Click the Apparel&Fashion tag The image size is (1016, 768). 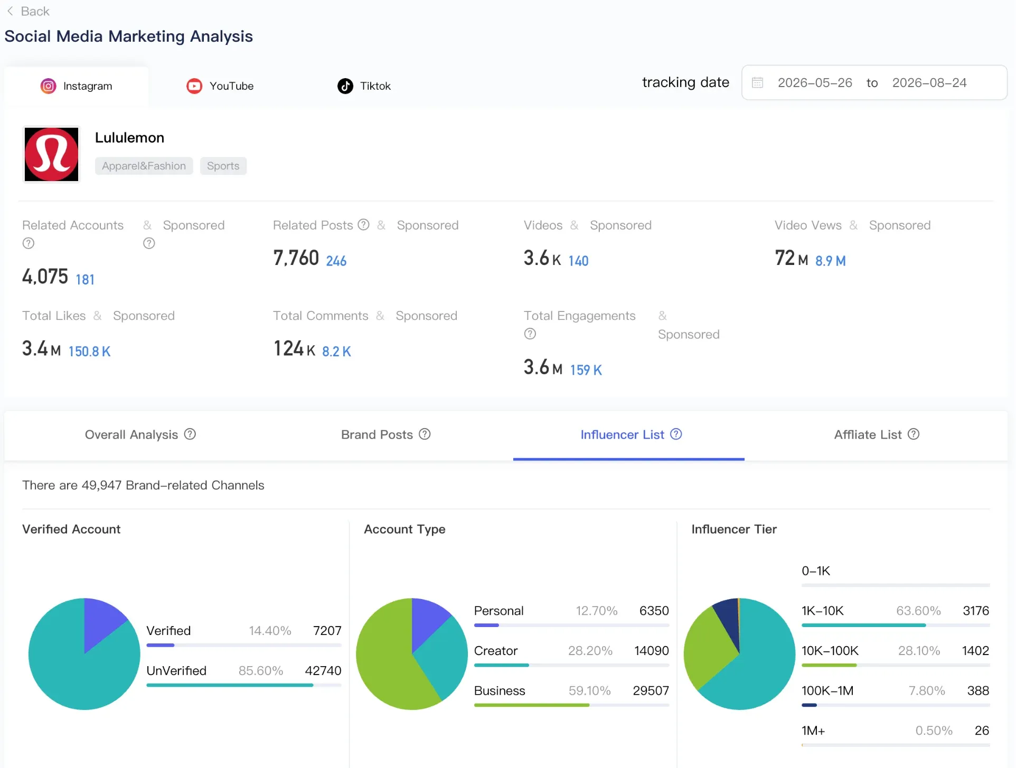144,166
